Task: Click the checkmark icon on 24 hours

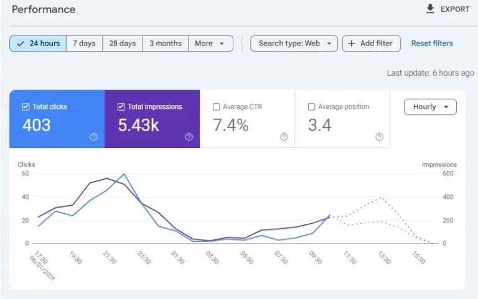Action: tap(21, 44)
